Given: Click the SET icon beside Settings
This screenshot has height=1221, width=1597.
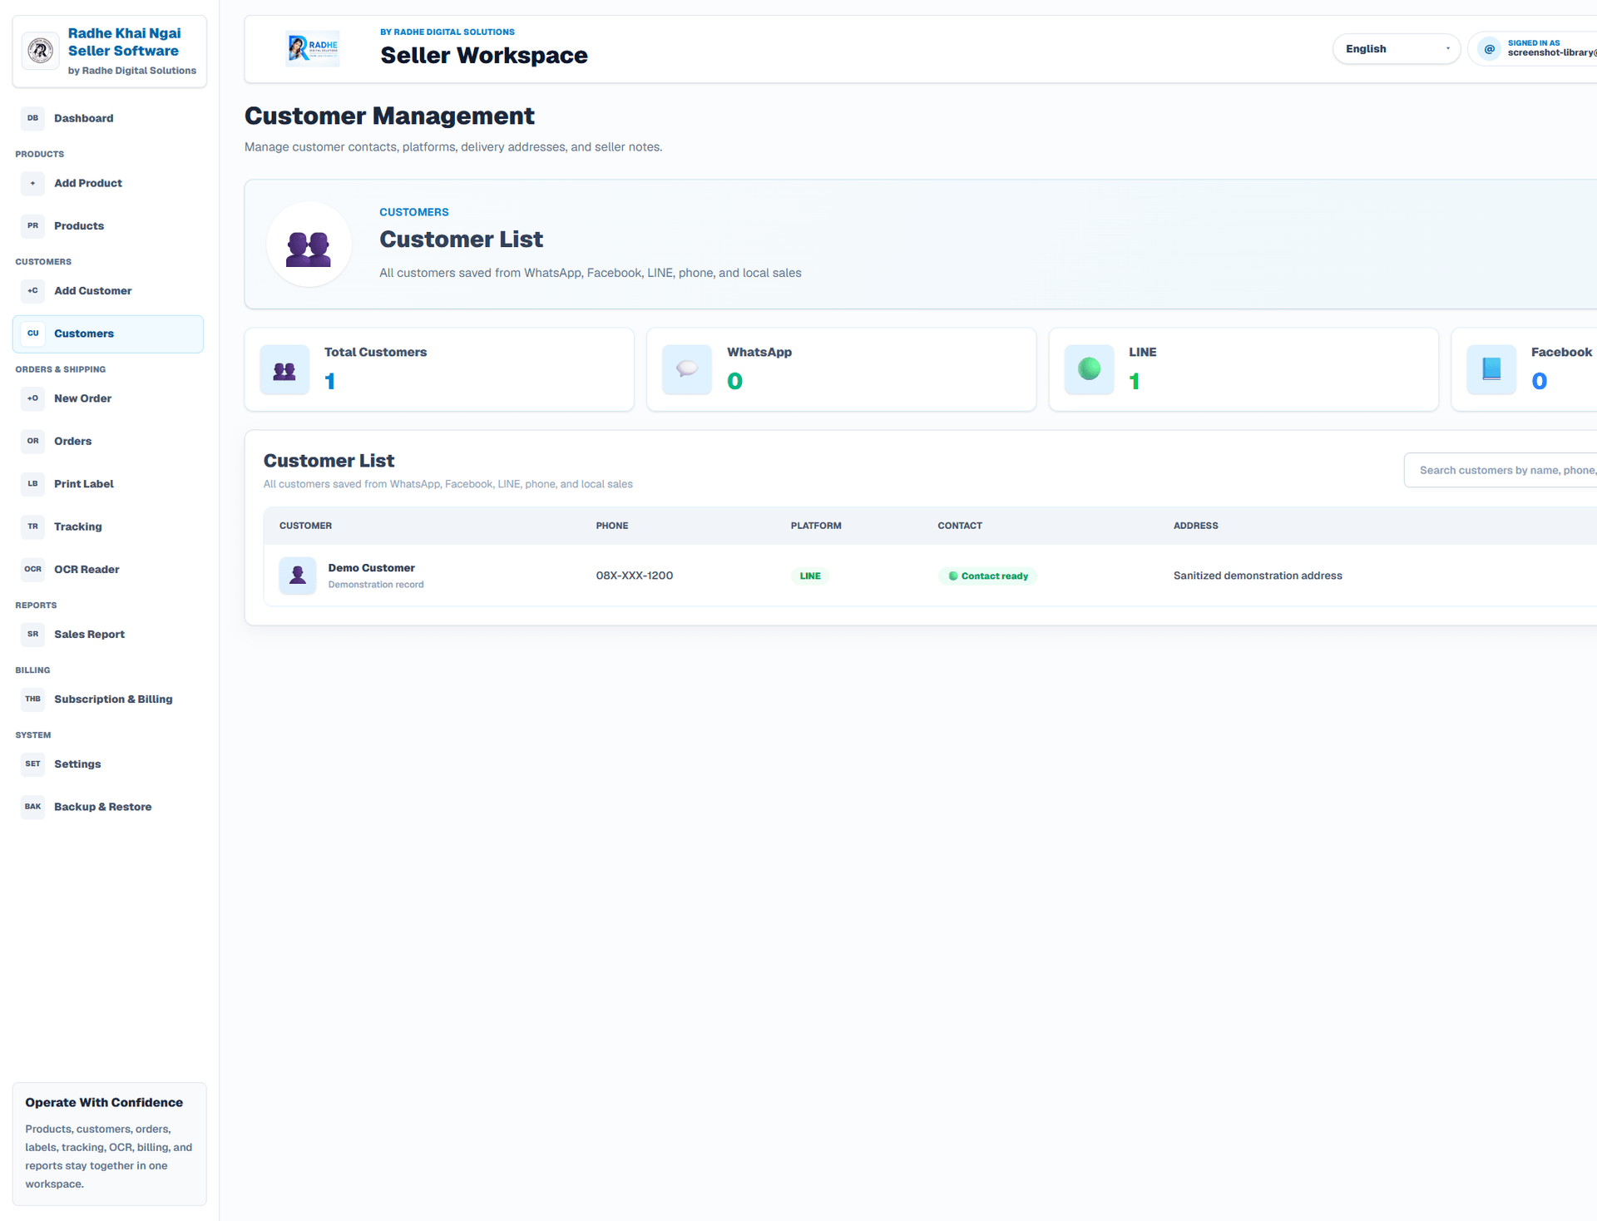Looking at the screenshot, I should [32, 764].
